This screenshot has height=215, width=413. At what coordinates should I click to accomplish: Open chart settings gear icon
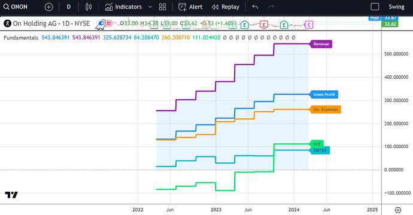[x=397, y=210]
